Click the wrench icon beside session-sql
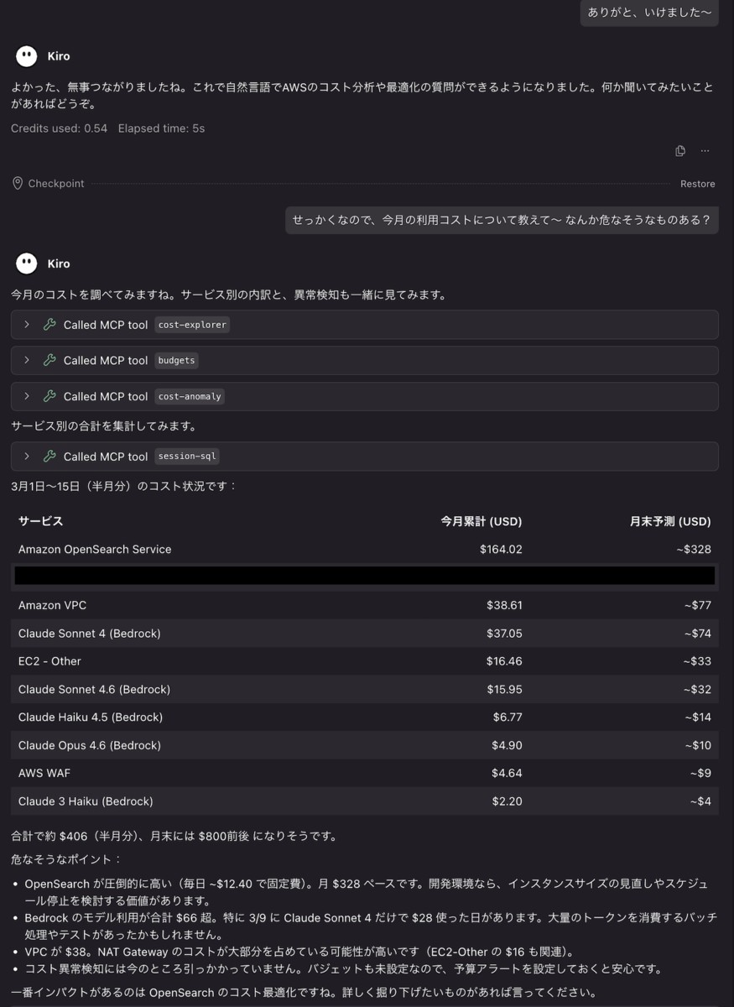734x1007 pixels. [49, 457]
